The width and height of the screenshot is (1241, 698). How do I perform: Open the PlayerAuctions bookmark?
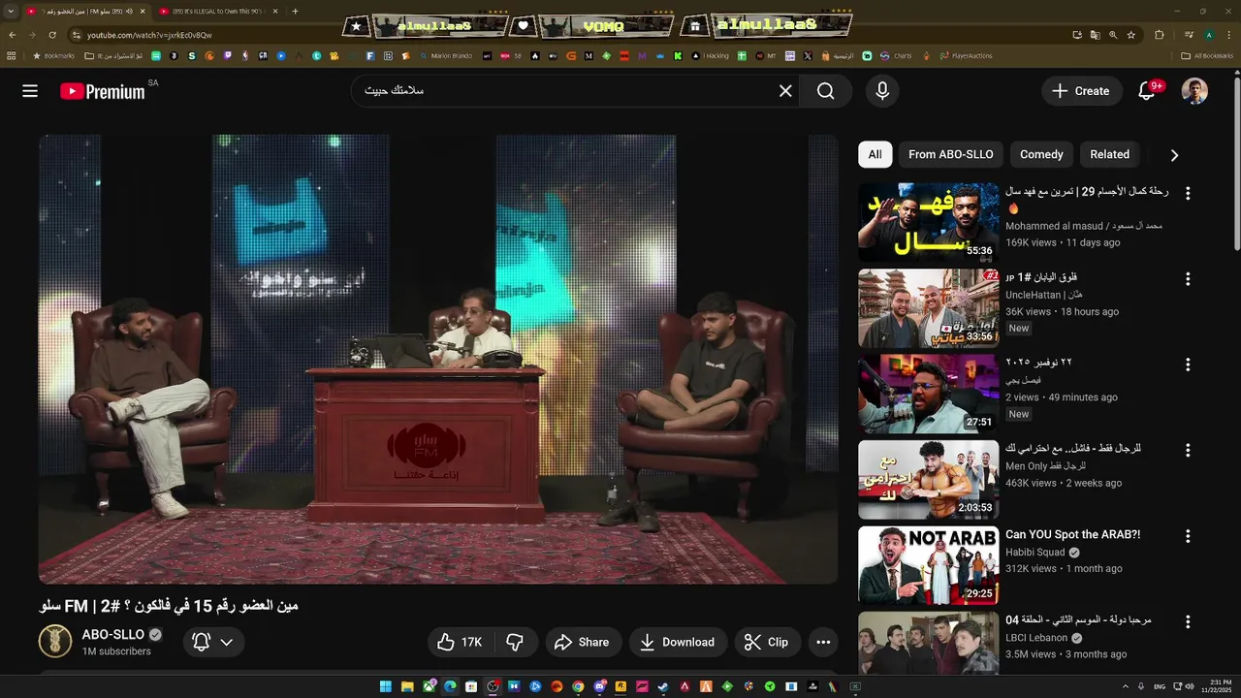[x=966, y=55]
